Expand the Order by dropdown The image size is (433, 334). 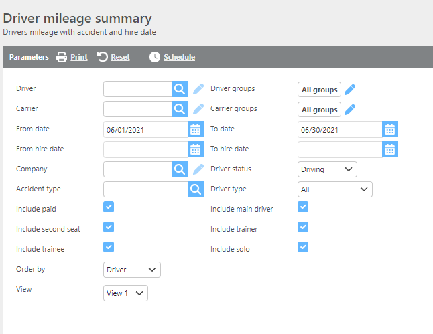point(132,270)
